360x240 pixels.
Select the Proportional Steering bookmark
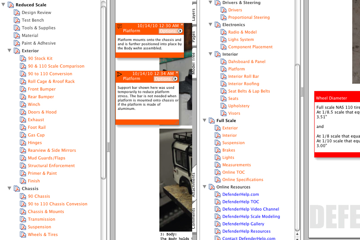pyautogui.click(x=249, y=18)
